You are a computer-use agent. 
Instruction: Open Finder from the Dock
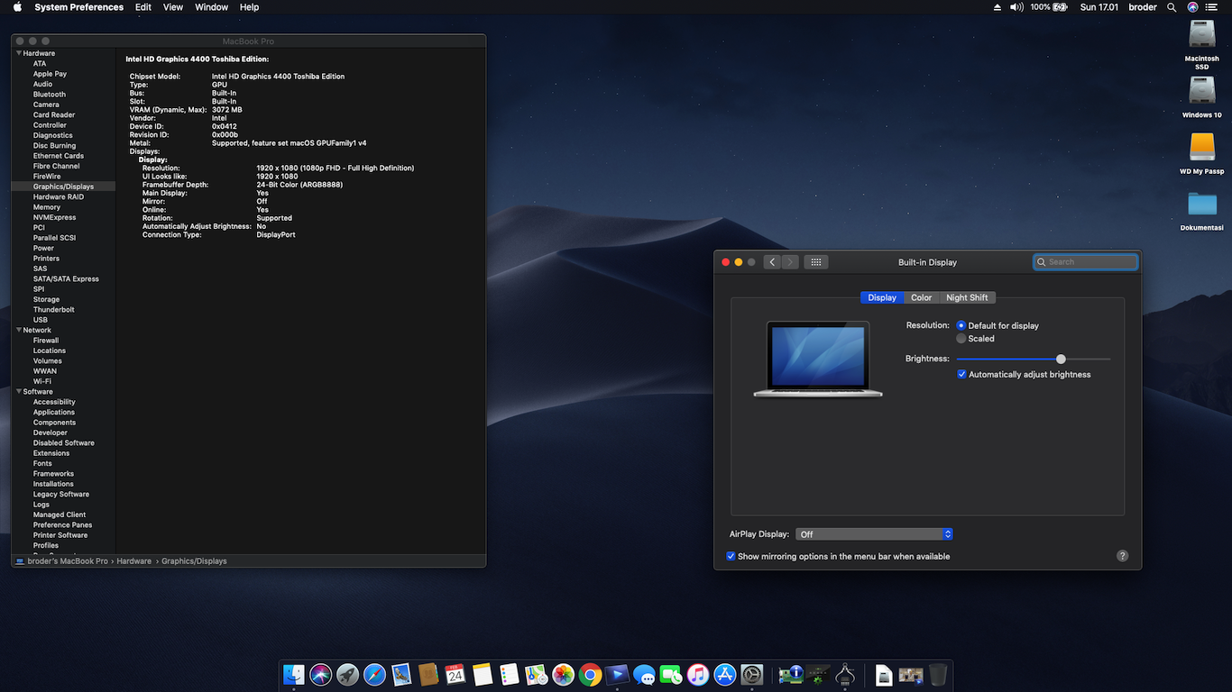tap(294, 674)
